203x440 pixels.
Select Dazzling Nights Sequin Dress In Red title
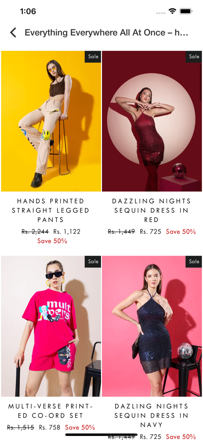152,210
